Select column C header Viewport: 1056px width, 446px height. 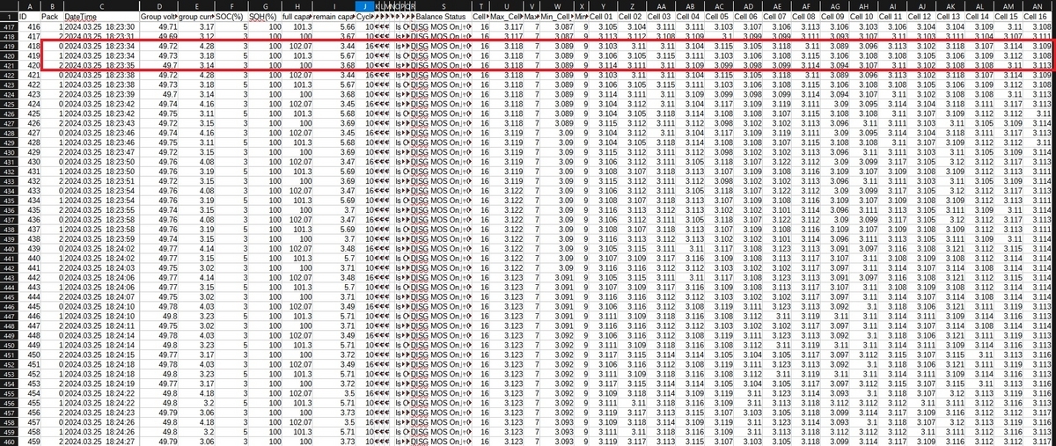(x=101, y=6)
